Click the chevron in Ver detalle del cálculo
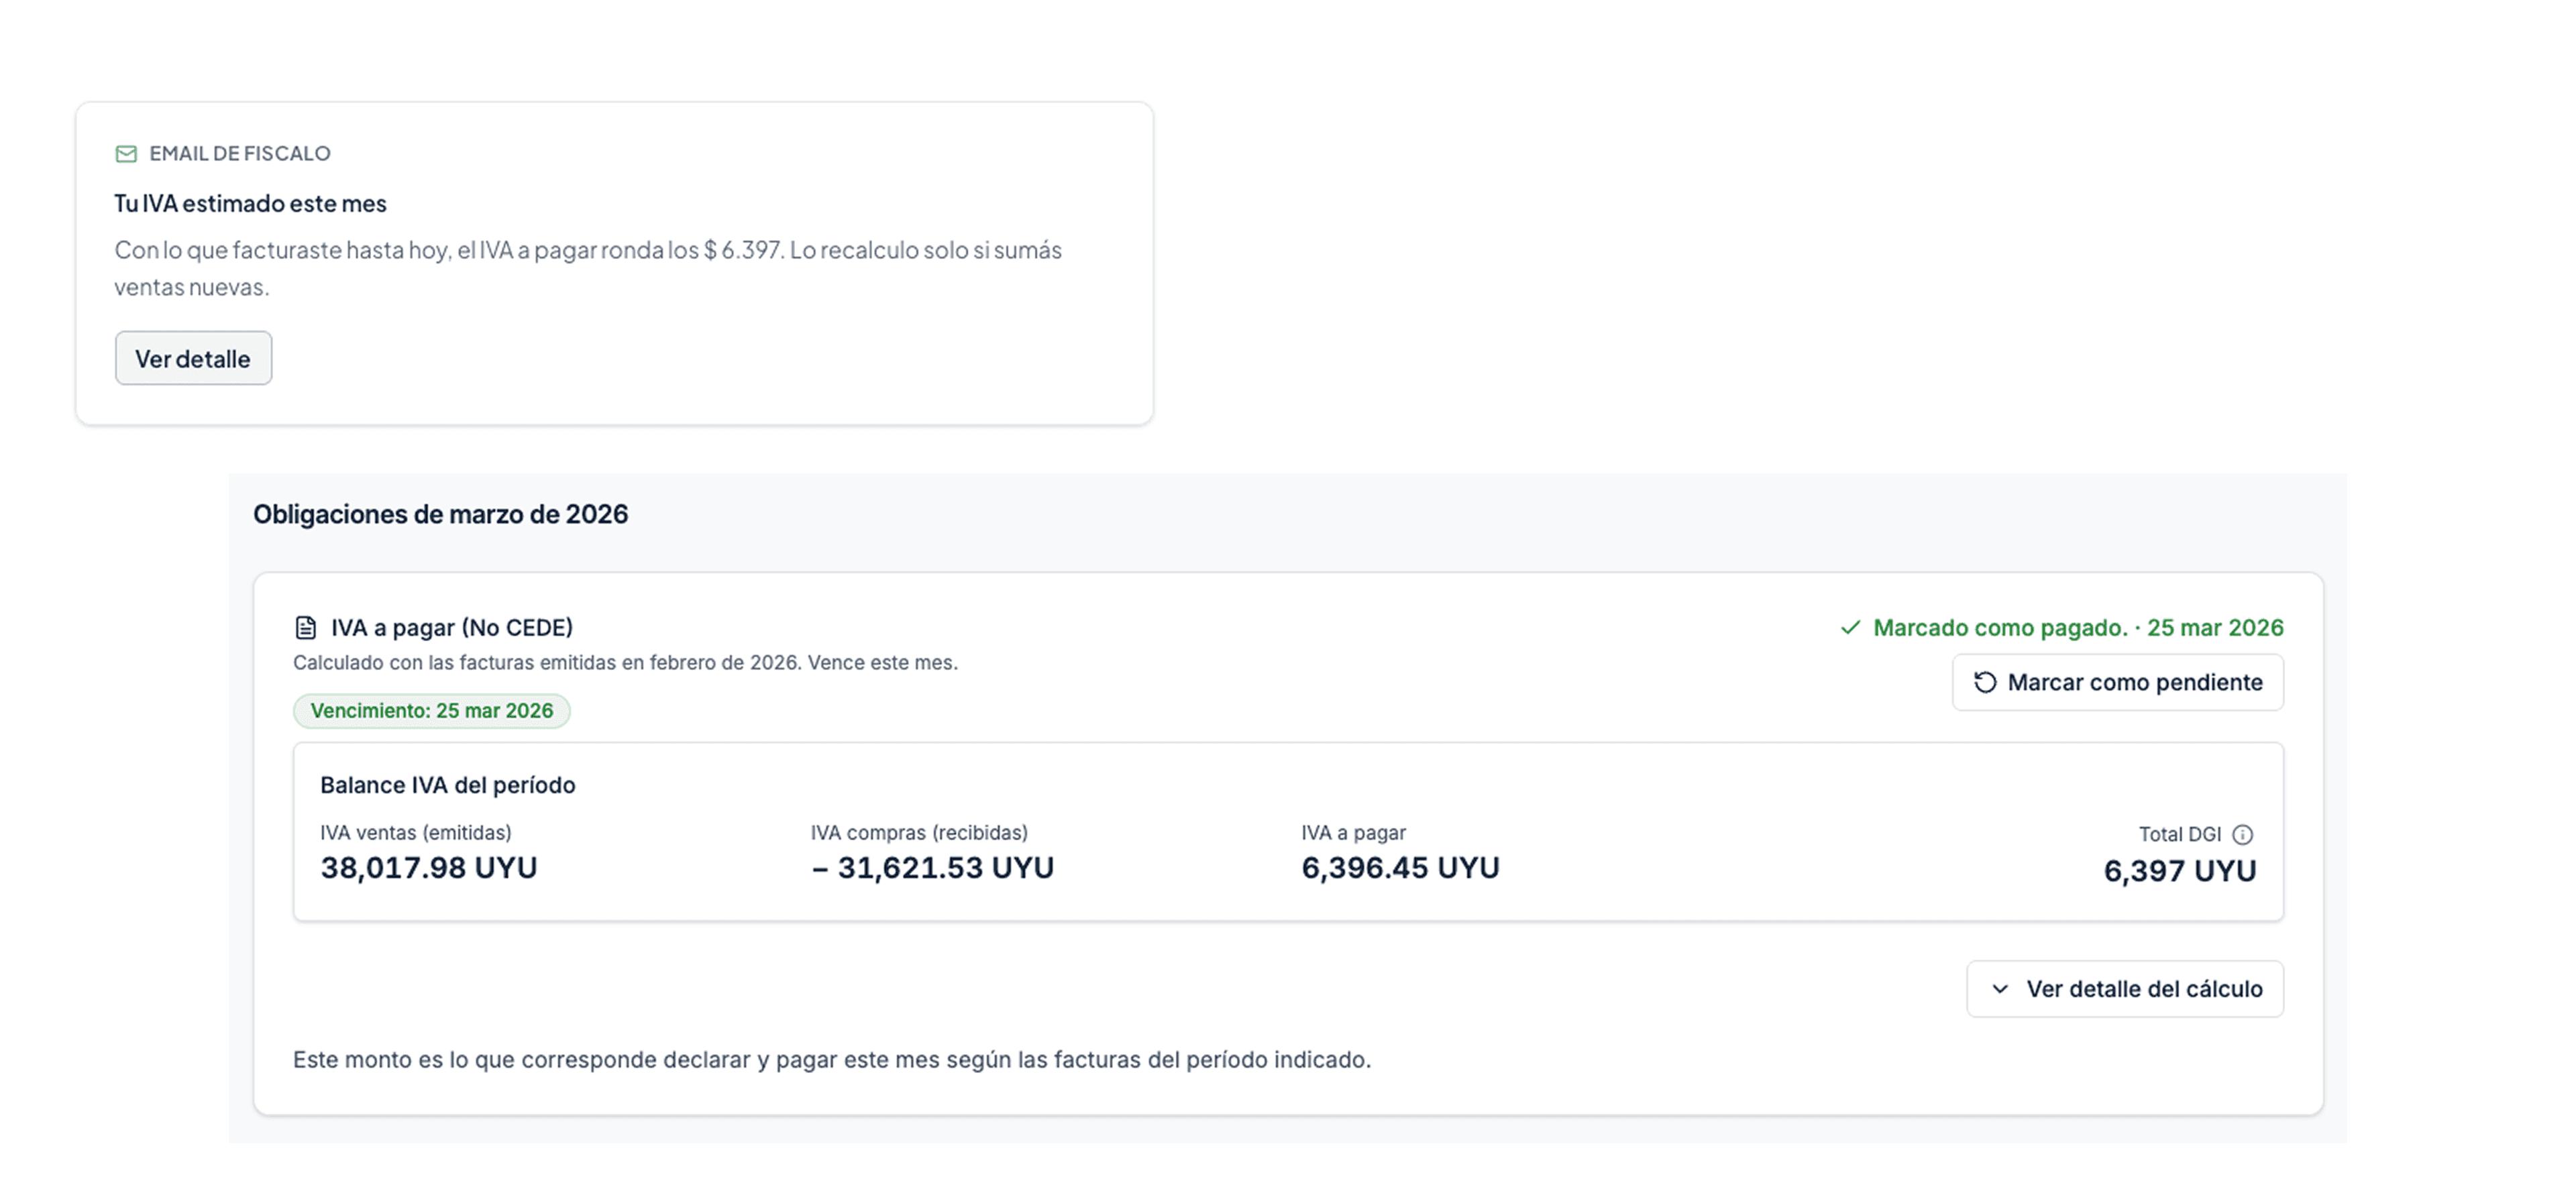Image resolution: width=2576 pixels, height=1201 pixels. click(2000, 990)
